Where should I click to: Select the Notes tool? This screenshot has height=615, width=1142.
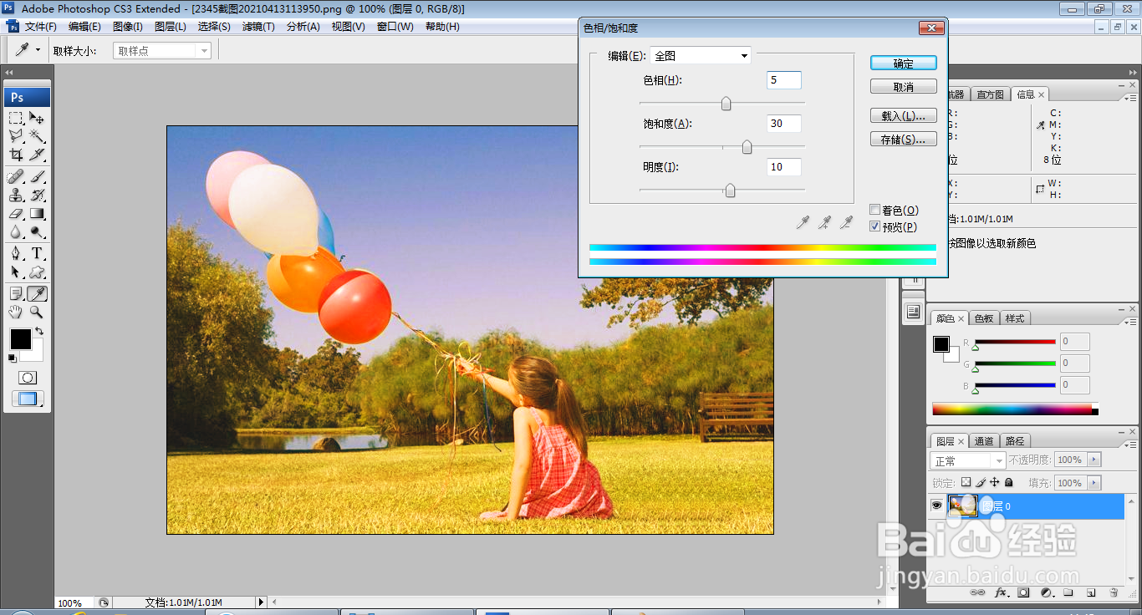click(x=17, y=293)
